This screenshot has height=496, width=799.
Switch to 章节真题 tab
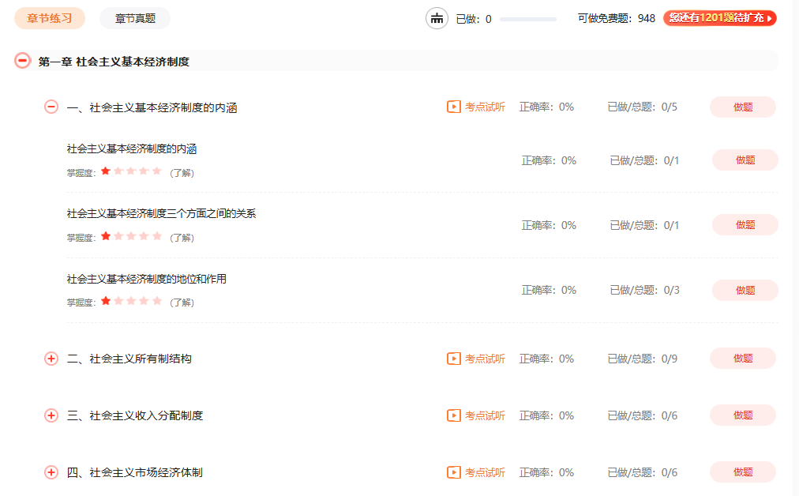(x=134, y=18)
